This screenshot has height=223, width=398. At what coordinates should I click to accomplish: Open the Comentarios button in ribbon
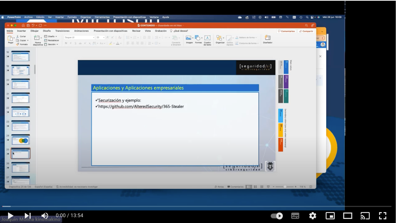(x=286, y=31)
